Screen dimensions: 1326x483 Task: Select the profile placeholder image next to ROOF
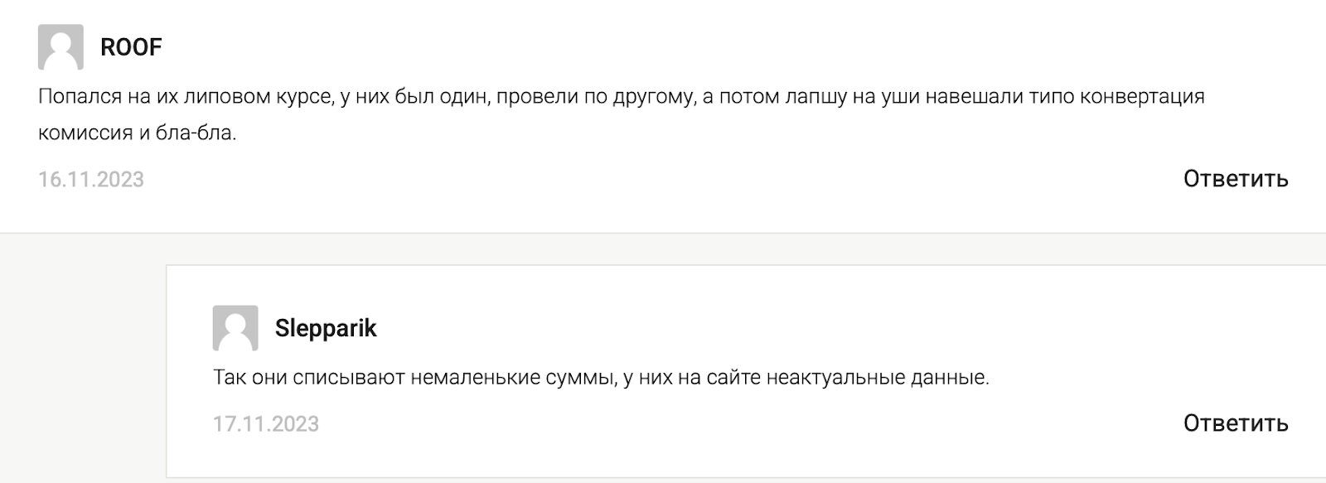61,48
